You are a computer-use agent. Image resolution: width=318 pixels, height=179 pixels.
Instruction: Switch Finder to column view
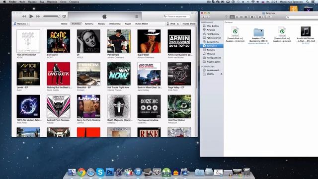click(241, 17)
